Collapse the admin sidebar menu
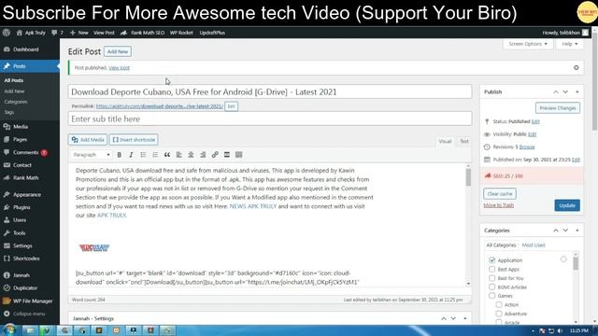 point(30,314)
